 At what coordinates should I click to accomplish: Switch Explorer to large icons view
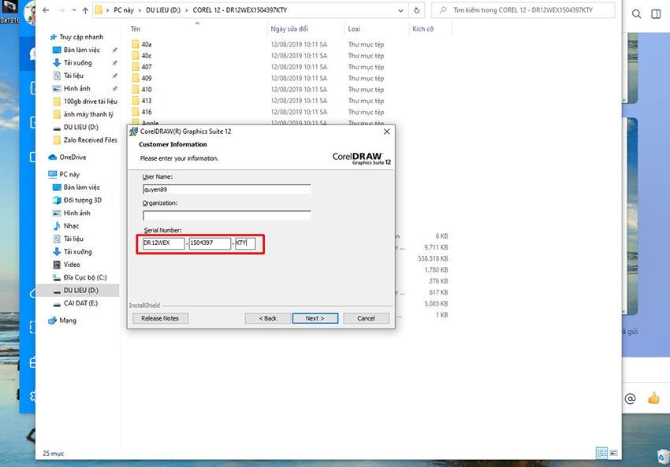613,453
